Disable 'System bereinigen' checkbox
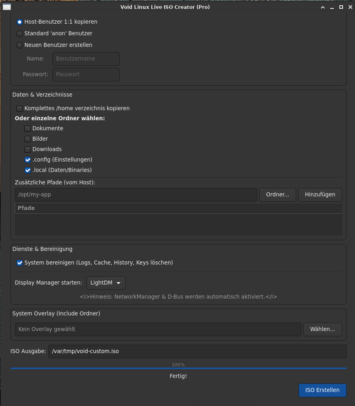This screenshot has height=406, width=355. click(x=20, y=263)
